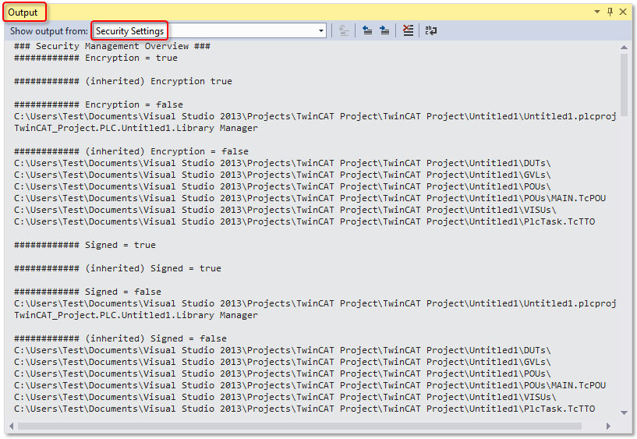Screen dimensions: 637x439
Task: Click the GVLs path under inherited Encryption false
Action: pyautogui.click(x=282, y=175)
